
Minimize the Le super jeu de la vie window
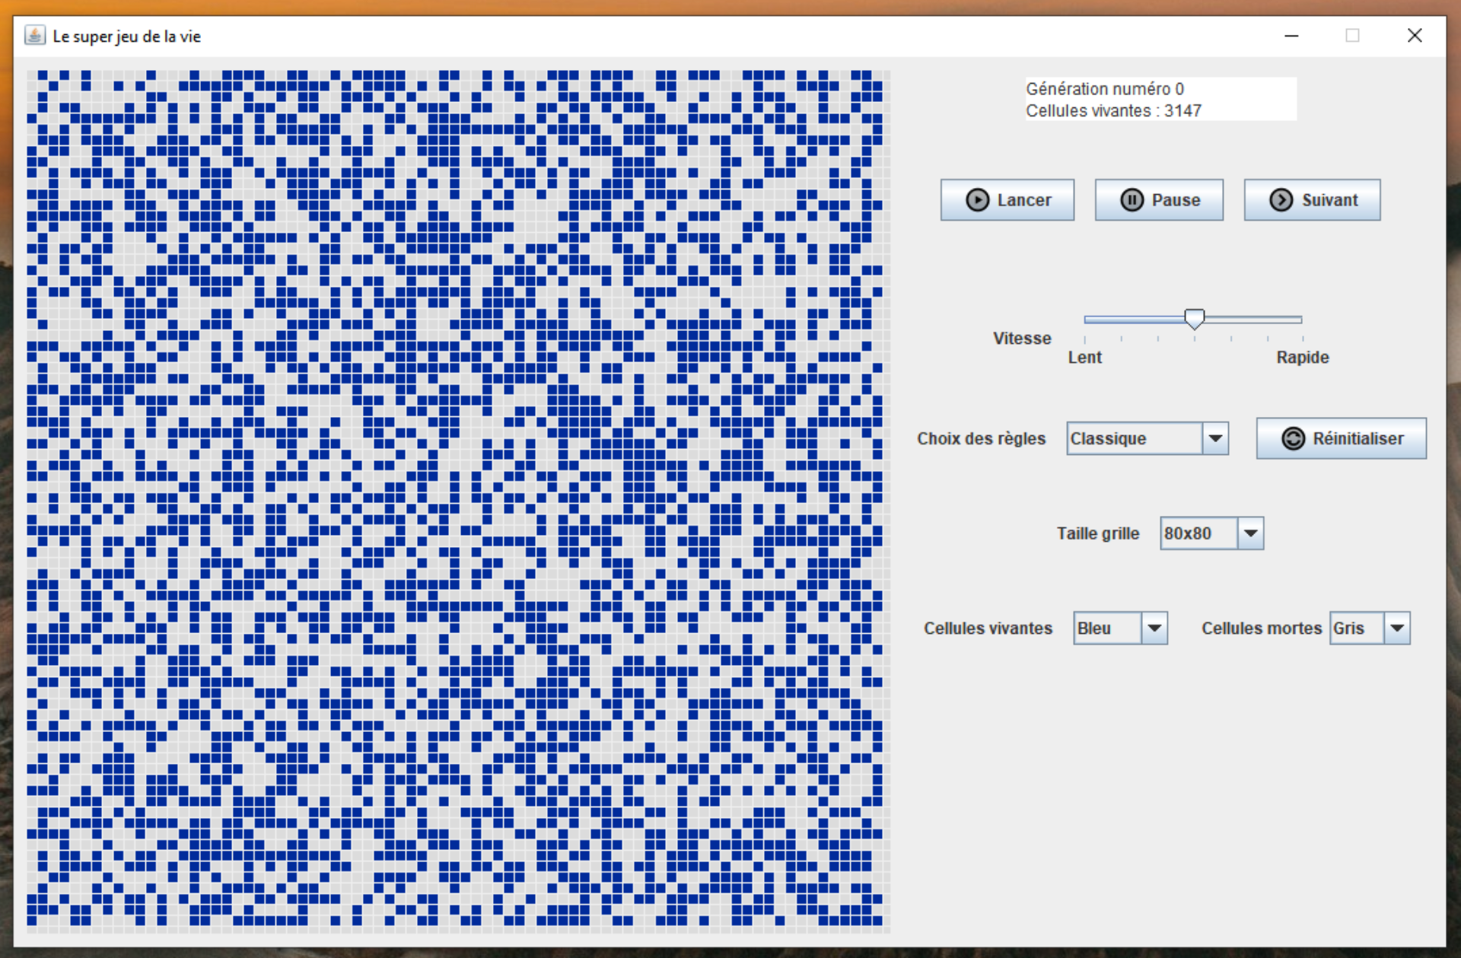pyautogui.click(x=1291, y=36)
